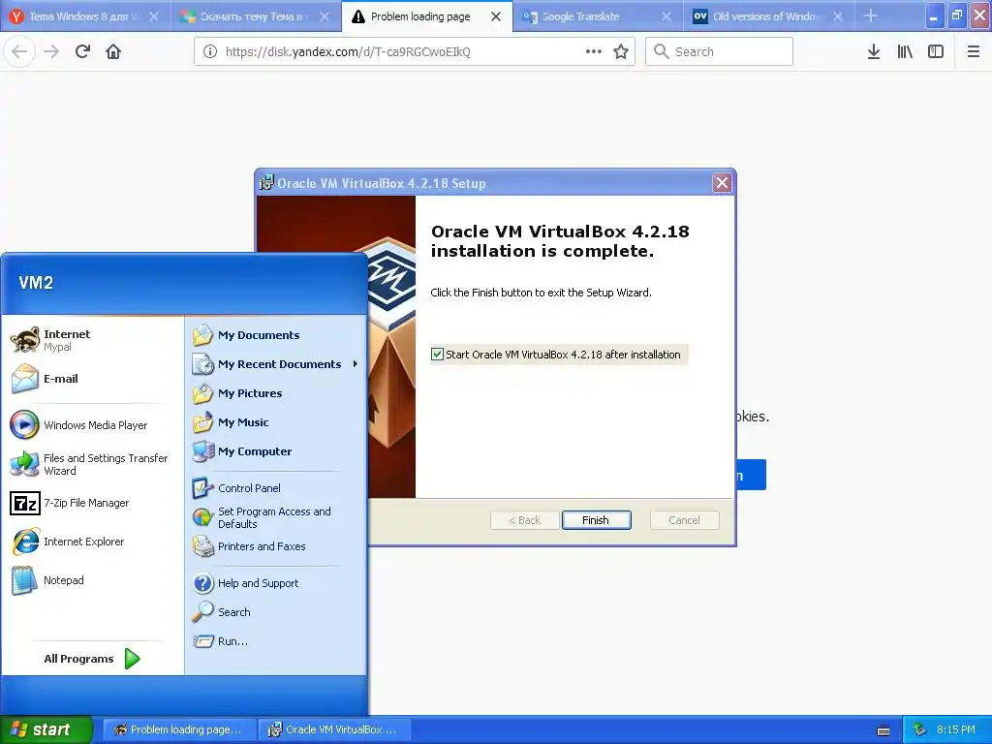Image resolution: width=992 pixels, height=744 pixels.
Task: Open My Documents folder
Action: [275, 335]
